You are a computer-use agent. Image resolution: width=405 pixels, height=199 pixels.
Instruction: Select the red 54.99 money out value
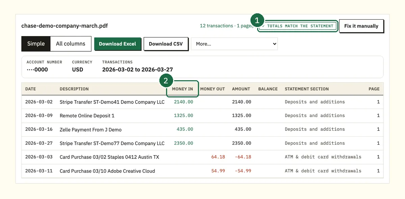tap(218, 171)
